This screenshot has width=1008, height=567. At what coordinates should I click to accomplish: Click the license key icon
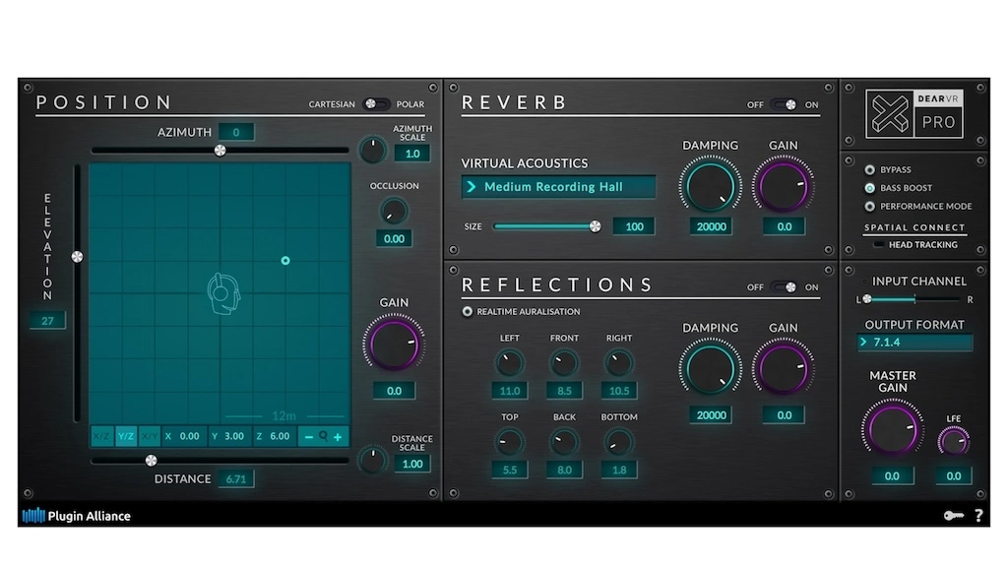click(x=953, y=515)
